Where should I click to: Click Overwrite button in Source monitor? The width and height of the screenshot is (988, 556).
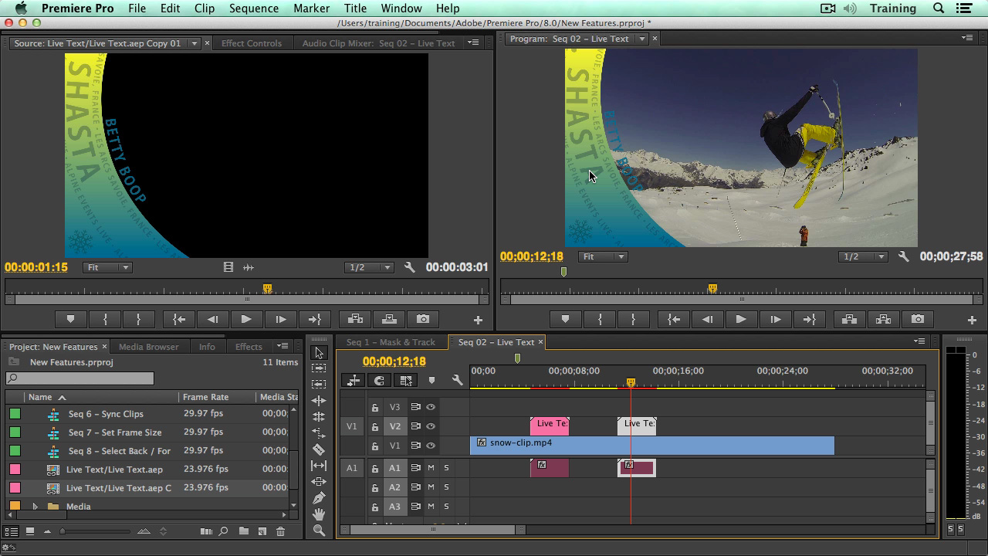click(389, 319)
